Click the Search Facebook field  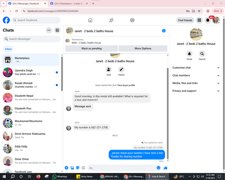click(36, 20)
